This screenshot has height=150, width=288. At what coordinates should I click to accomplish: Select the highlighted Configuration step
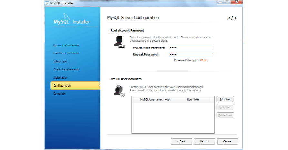tap(62, 86)
